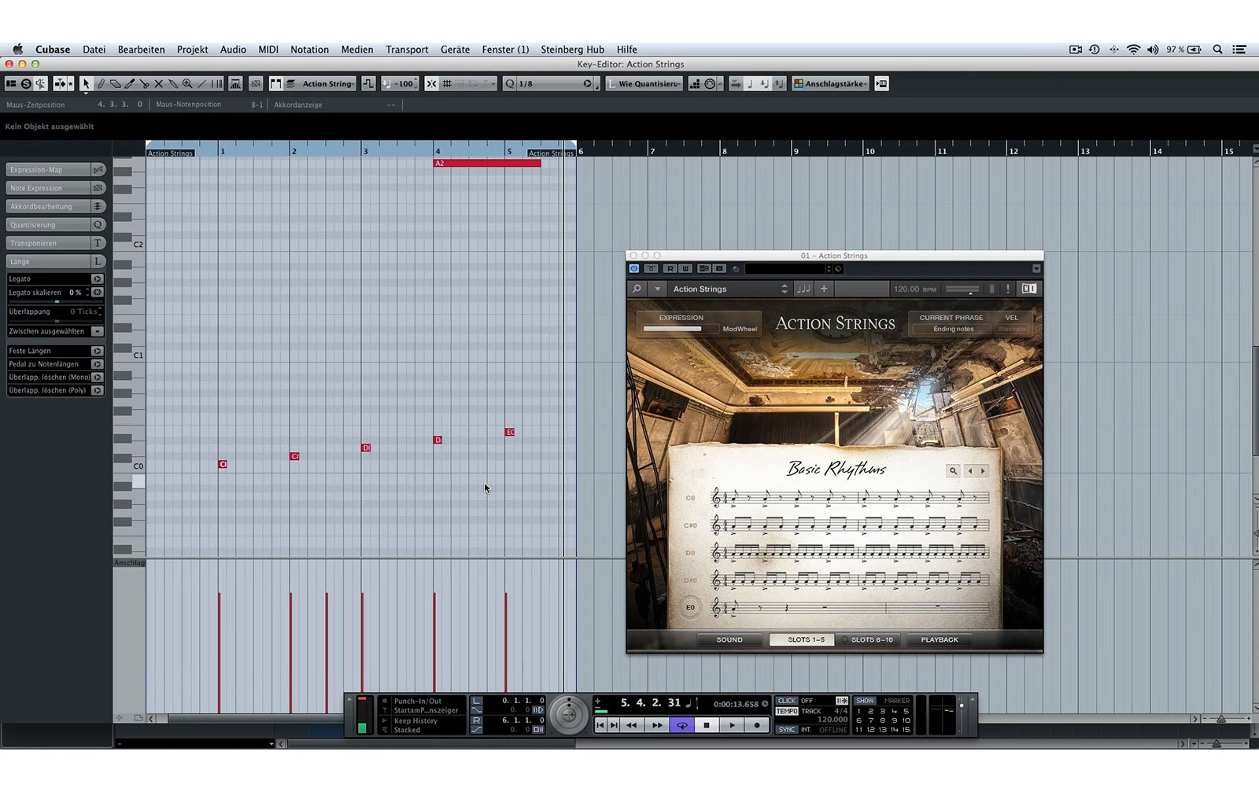Image resolution: width=1259 pixels, height=792 pixels.
Task: Click the Record button in transport
Action: (x=757, y=725)
